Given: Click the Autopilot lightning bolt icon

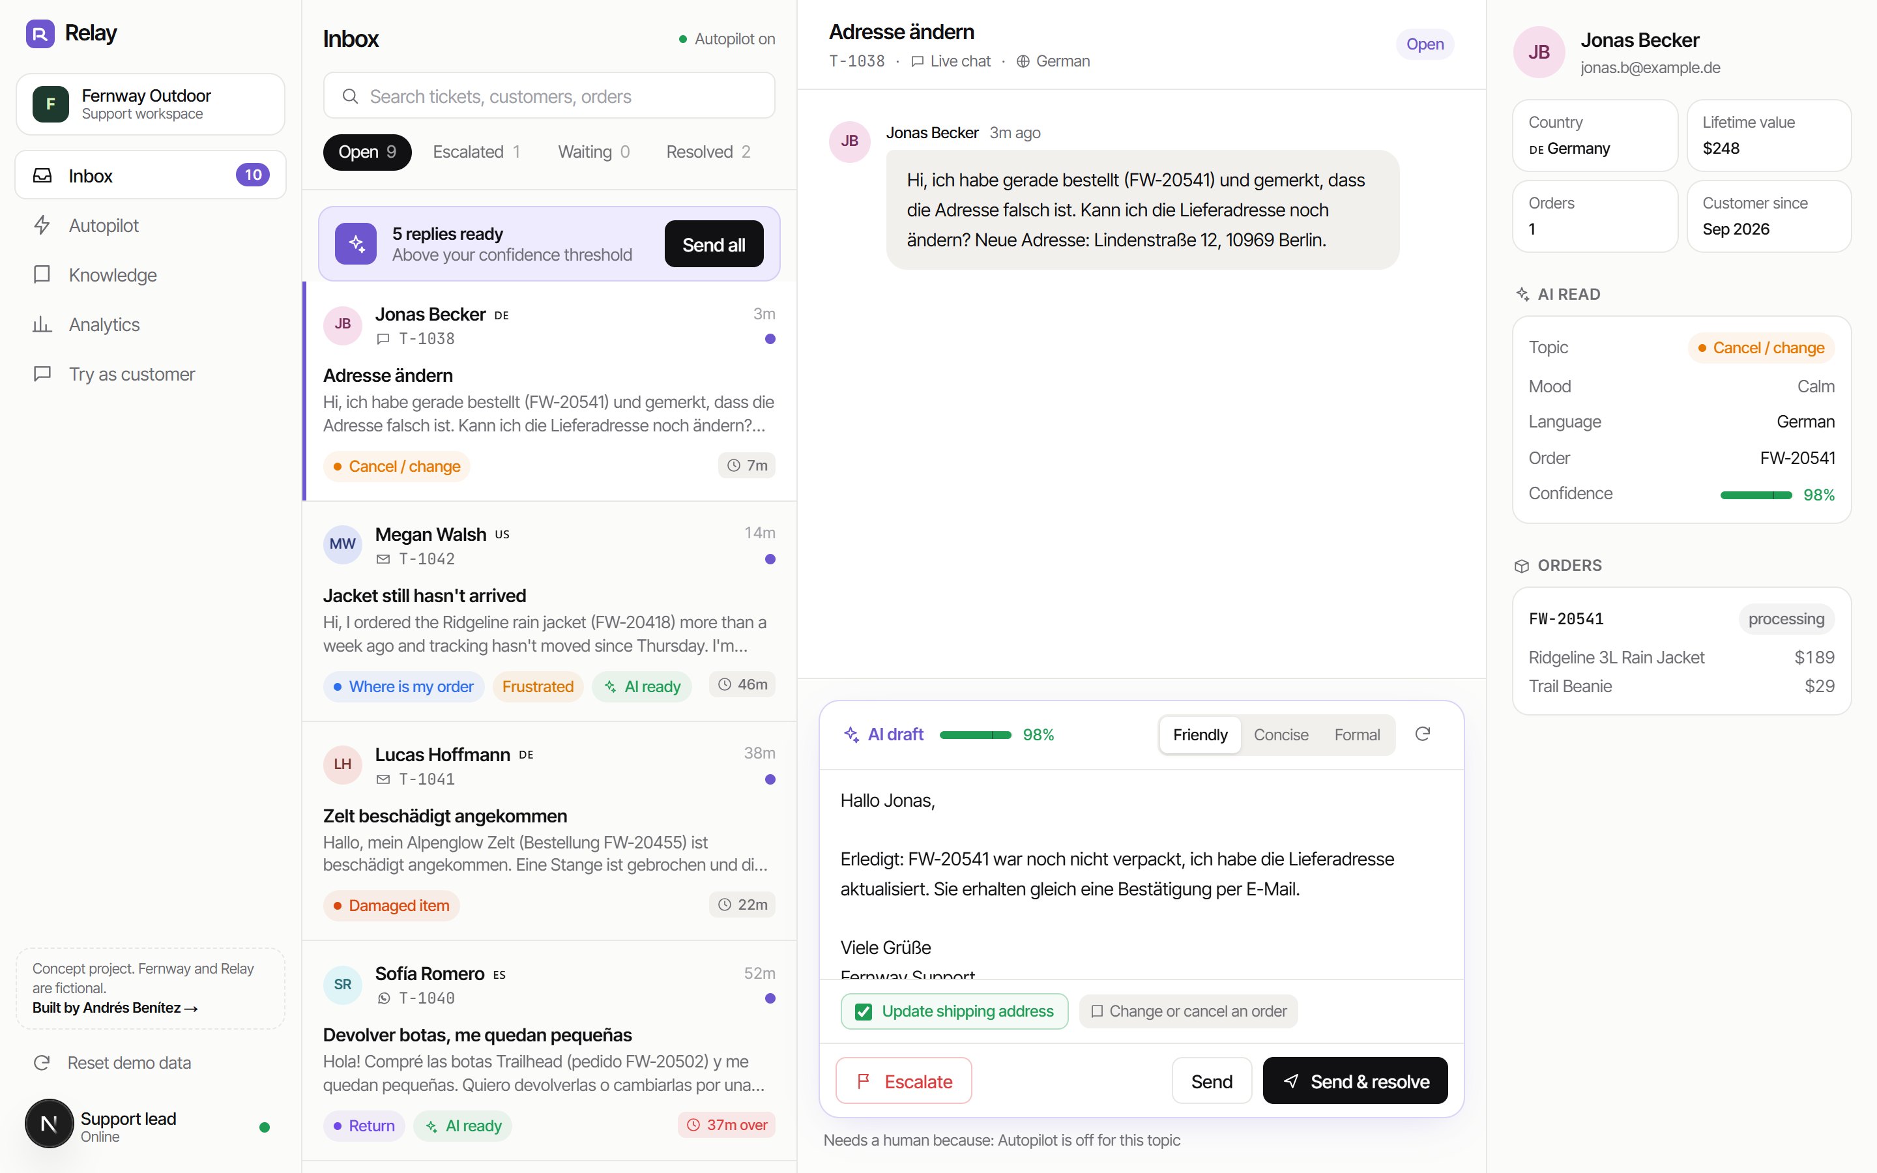Looking at the screenshot, I should pos(42,225).
